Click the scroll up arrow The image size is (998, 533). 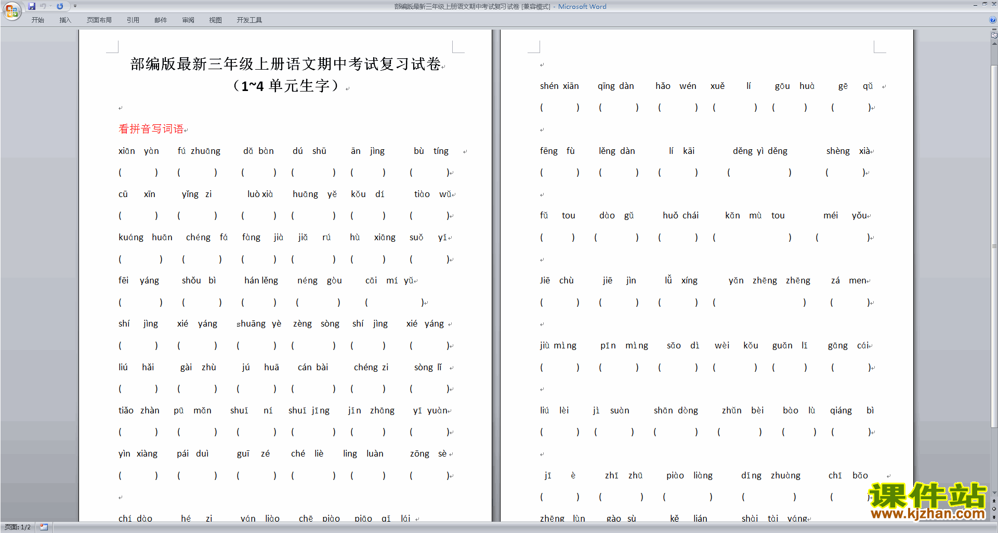tap(994, 44)
